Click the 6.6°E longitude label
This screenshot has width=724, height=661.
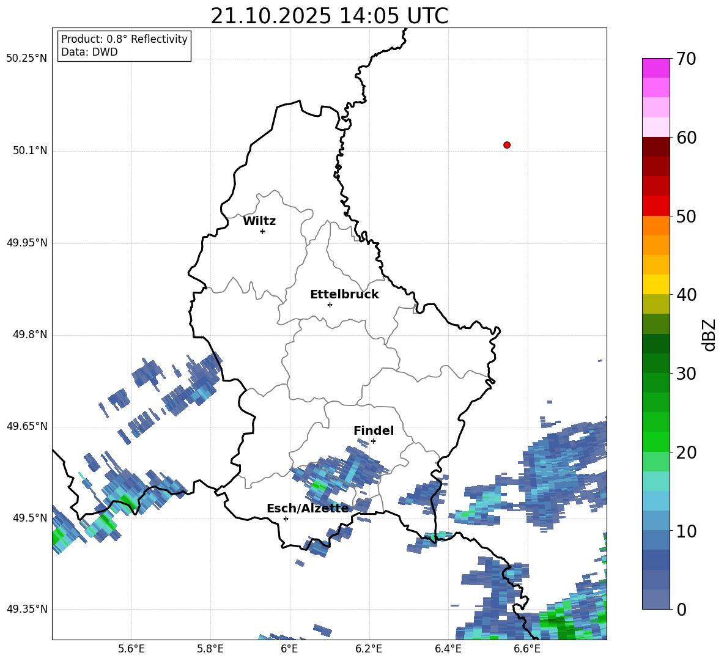click(527, 649)
